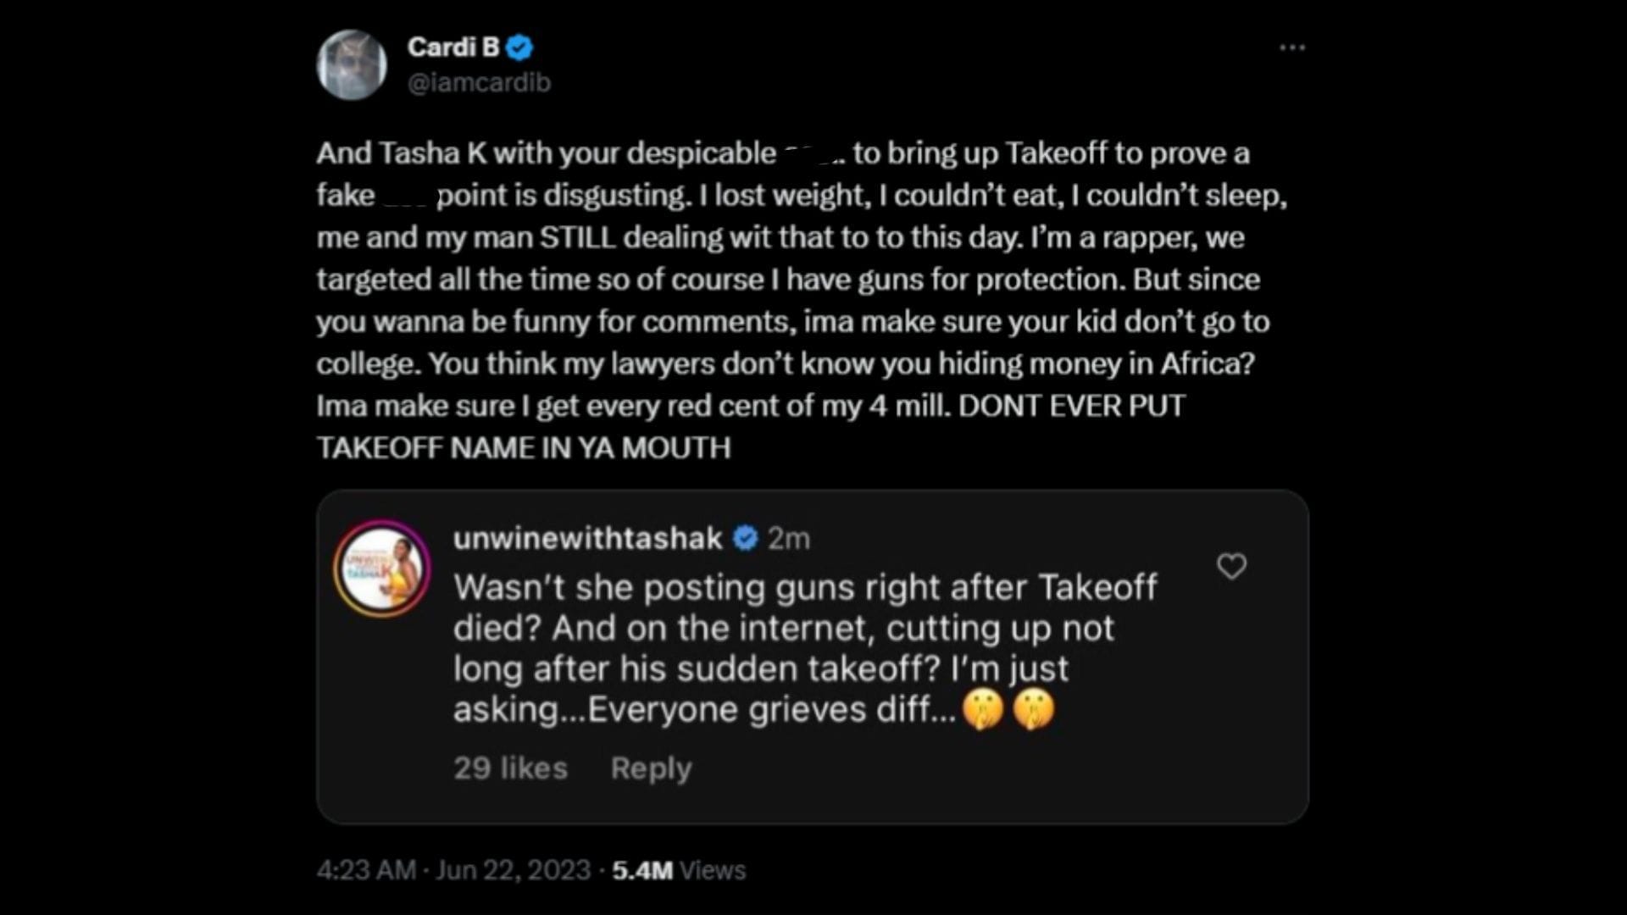Click Cardi B's profile picture
Screen dimensions: 1627x915
tap(353, 62)
